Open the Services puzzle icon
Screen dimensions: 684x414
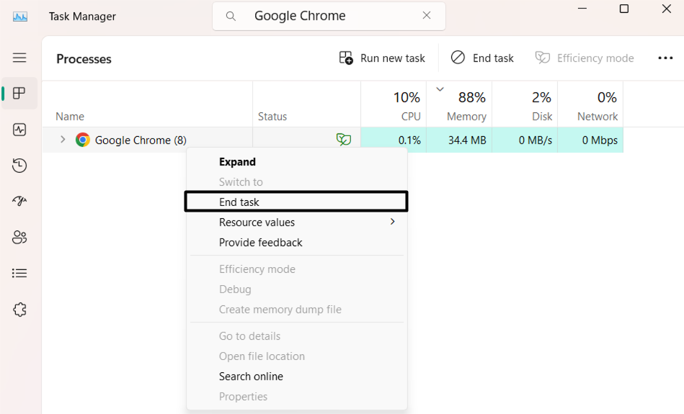click(x=19, y=310)
